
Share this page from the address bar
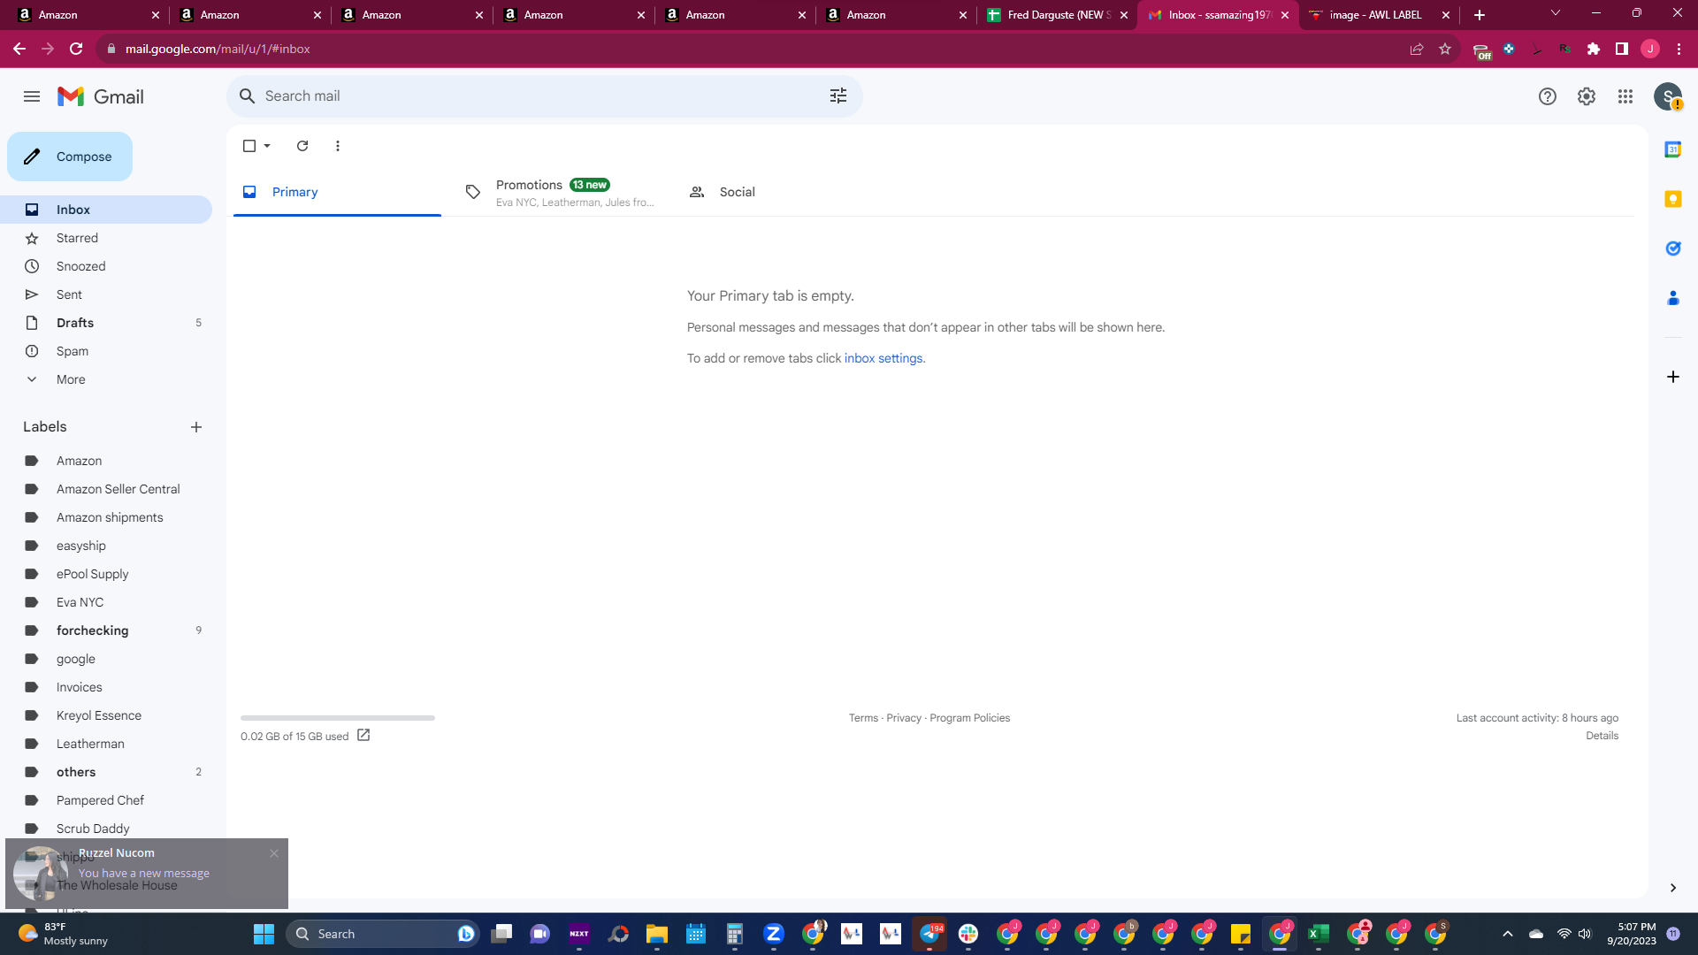pyautogui.click(x=1417, y=49)
